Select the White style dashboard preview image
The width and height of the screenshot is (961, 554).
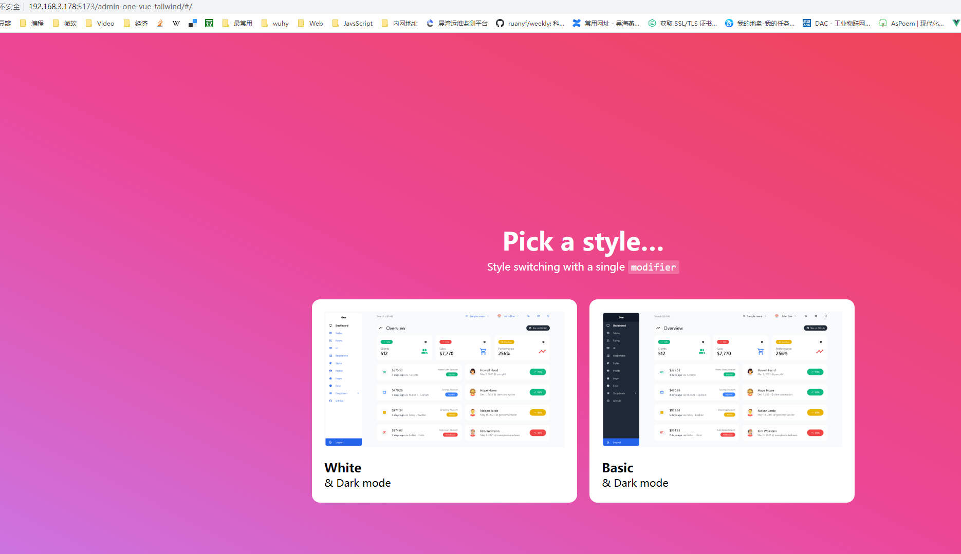[x=445, y=379]
